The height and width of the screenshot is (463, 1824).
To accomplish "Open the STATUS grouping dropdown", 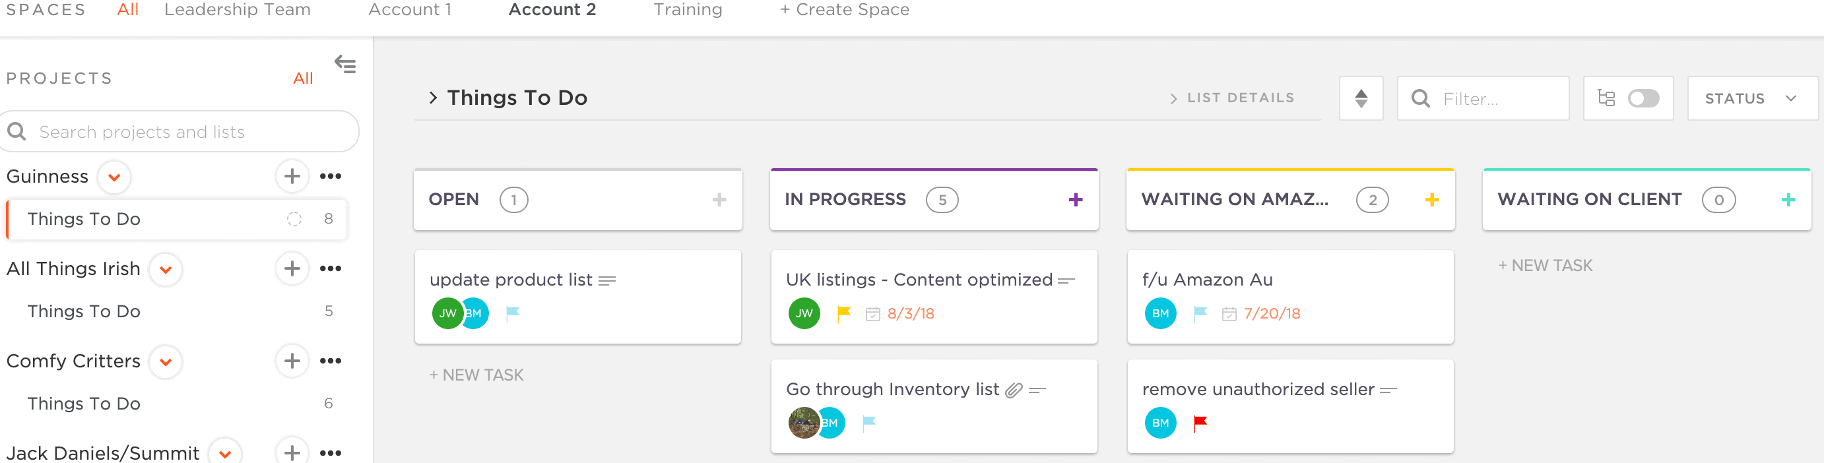I will pyautogui.click(x=1751, y=98).
